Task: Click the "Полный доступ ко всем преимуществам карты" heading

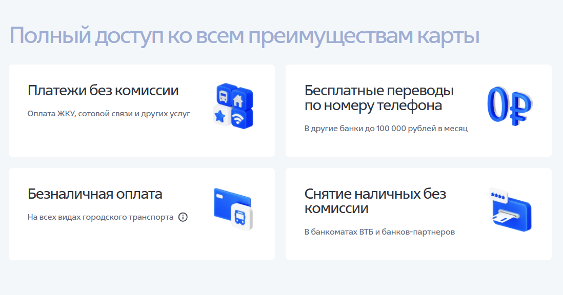Action: (x=245, y=36)
